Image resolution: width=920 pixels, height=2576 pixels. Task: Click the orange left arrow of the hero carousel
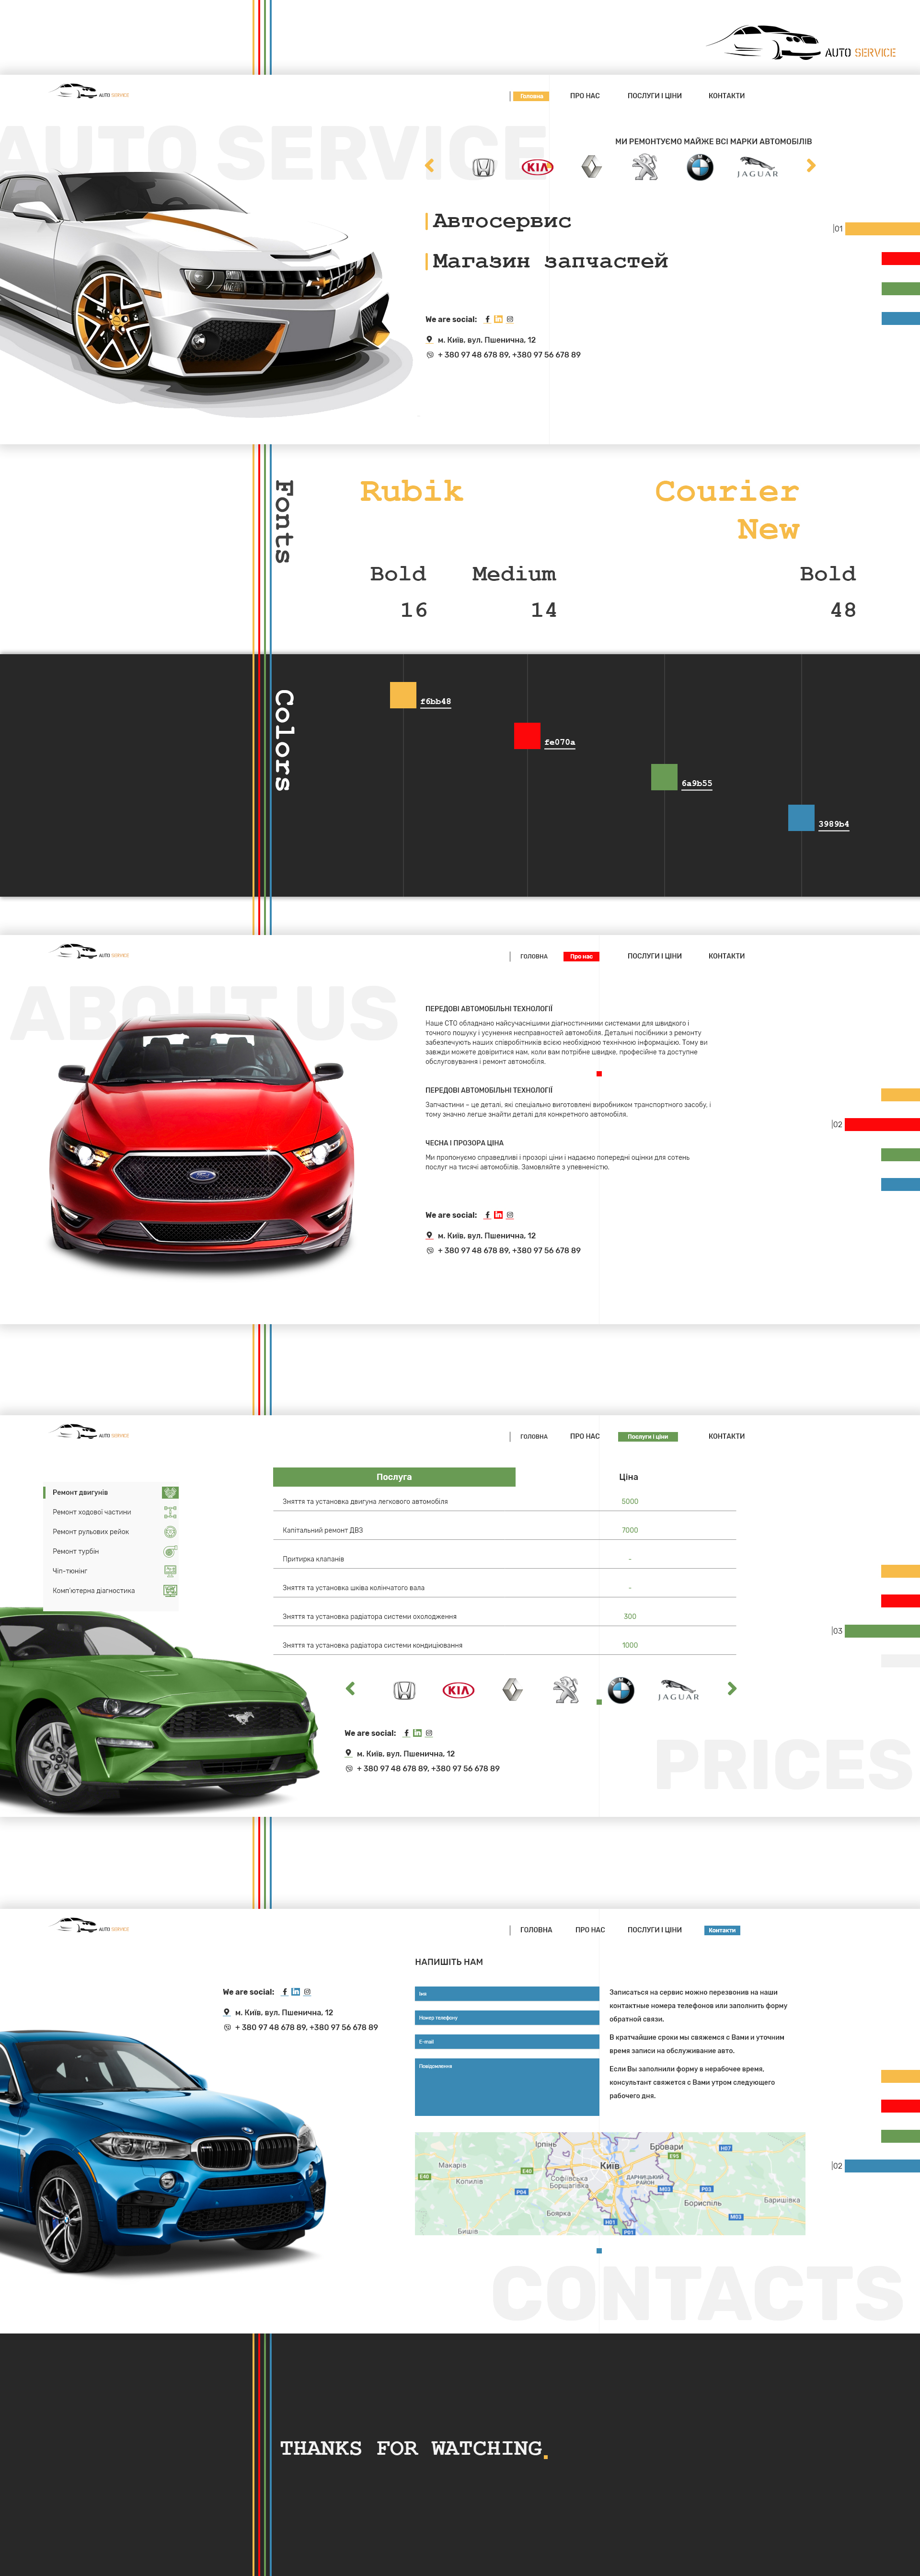[x=430, y=166]
